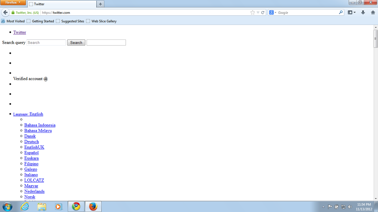The height and width of the screenshot is (212, 378).
Task: Open Windows Explorer folder from the taskbar
Action: 42,207
